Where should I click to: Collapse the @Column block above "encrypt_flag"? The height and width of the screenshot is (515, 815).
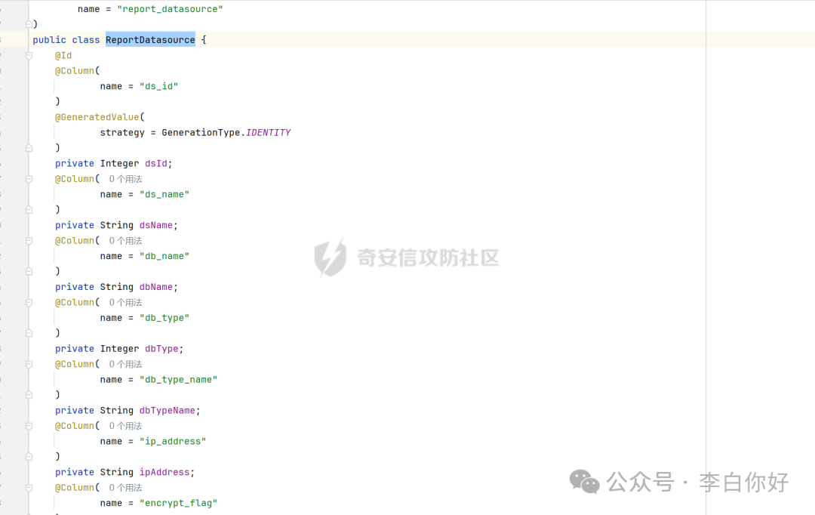29,488
